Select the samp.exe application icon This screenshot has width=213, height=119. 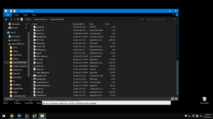tap(34, 66)
